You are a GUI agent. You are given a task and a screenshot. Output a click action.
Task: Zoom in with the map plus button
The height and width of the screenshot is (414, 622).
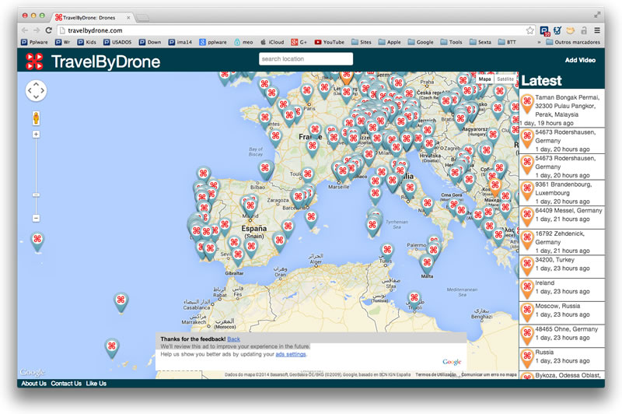tap(36, 135)
